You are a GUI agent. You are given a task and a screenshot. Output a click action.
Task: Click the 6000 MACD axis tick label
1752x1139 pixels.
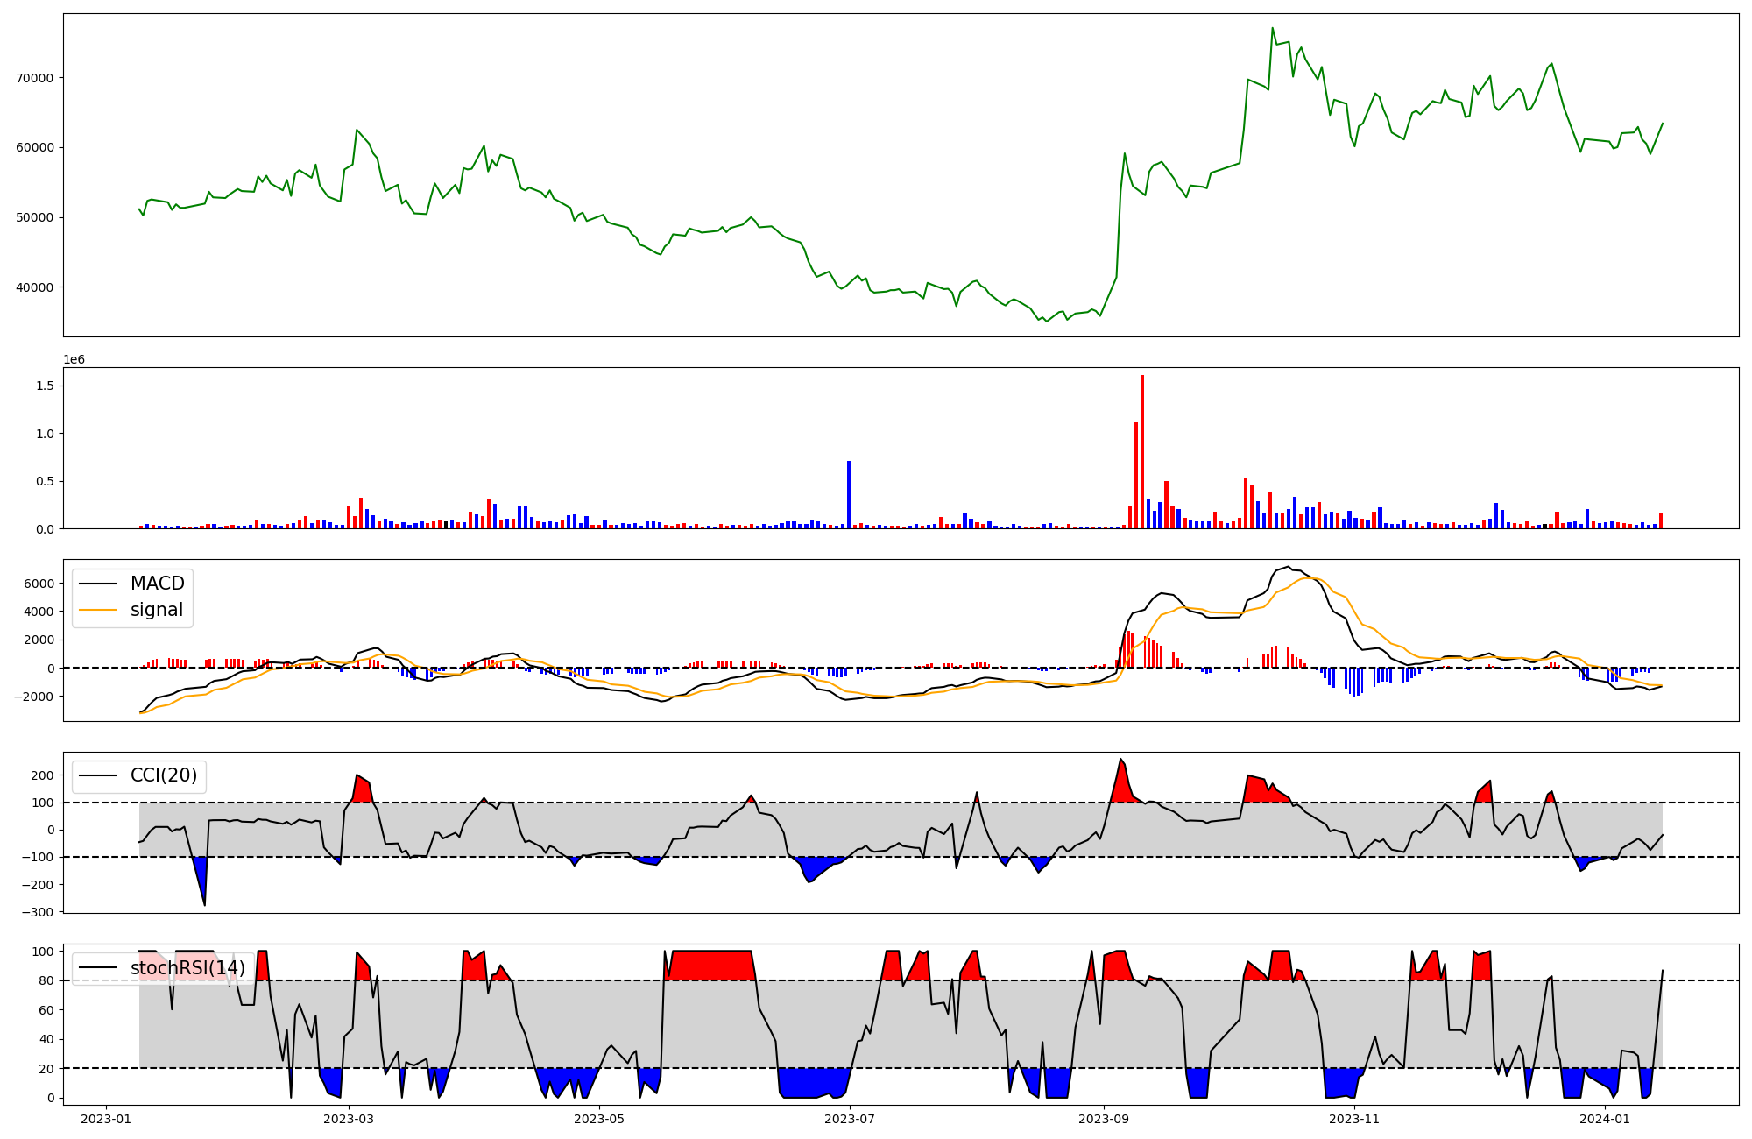pos(39,584)
